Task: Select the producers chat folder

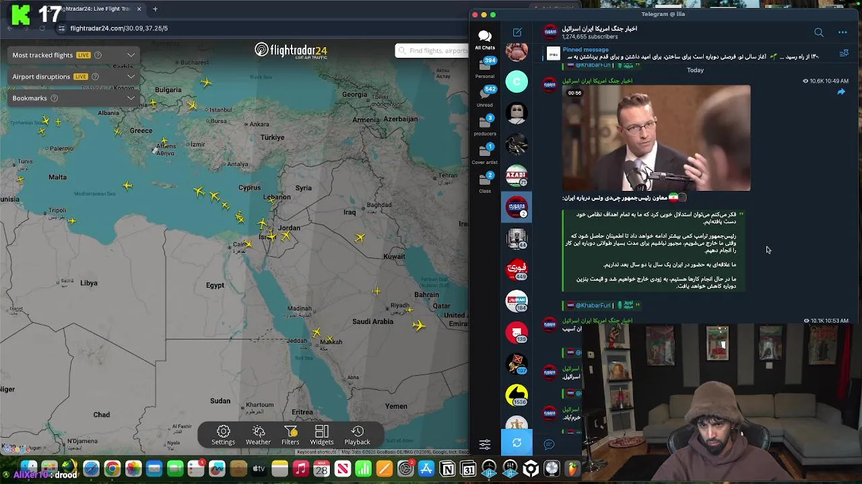Action: (485, 126)
